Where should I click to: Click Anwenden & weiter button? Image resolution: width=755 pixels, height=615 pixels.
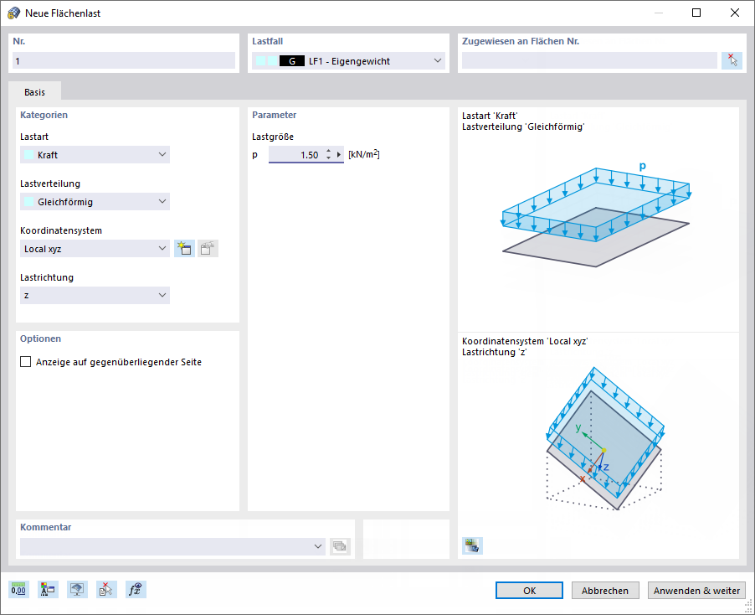[x=696, y=591]
